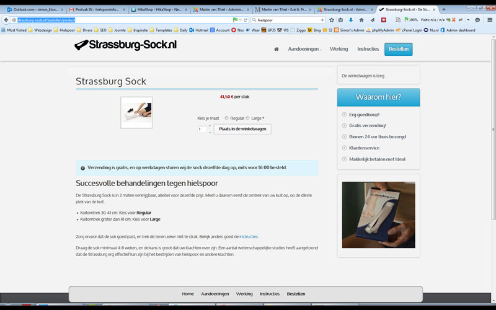Submit search with the arrow in search box
The image size is (496, 310).
pos(322,20)
